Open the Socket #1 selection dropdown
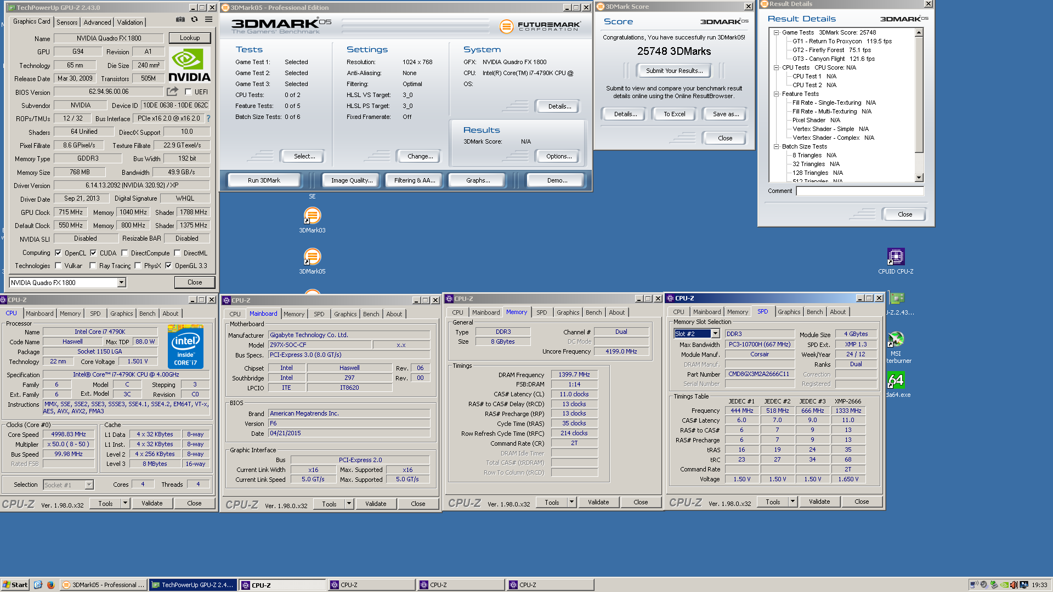Screen dimensions: 1053x592 pos(89,485)
